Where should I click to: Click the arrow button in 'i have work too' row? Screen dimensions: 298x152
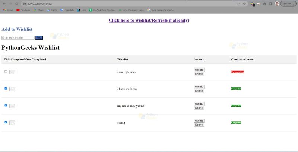12,89
